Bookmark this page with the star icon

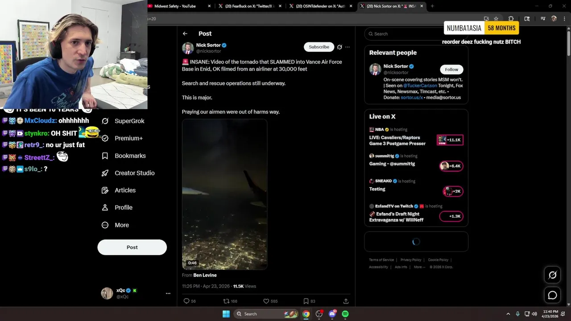pyautogui.click(x=496, y=19)
